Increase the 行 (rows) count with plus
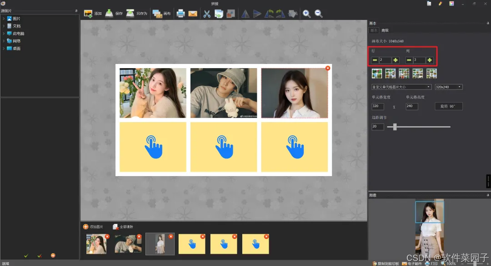The image size is (491, 266). 396,60
